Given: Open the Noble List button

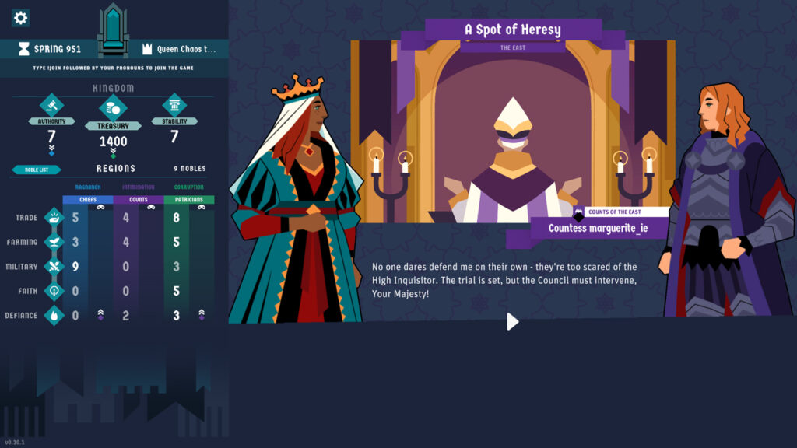Looking at the screenshot, I should pyautogui.click(x=37, y=170).
